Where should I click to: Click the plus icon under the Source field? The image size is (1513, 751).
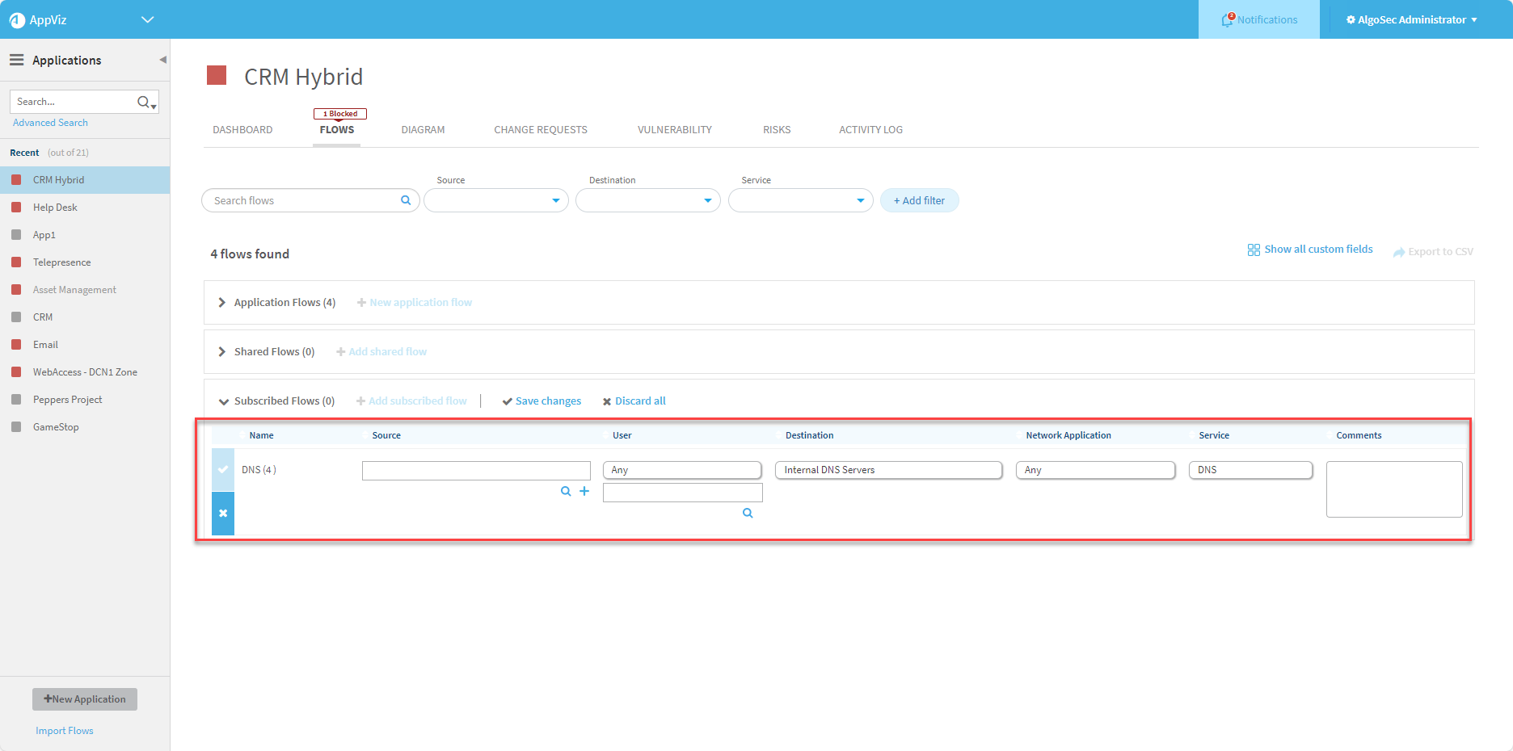[x=584, y=491]
